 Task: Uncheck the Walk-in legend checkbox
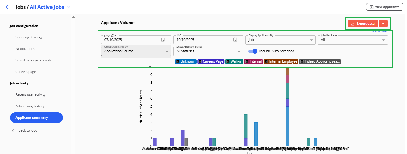tap(228, 61)
